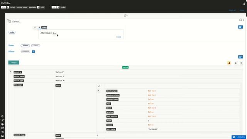Click the orbit chip in header path
Screen dimensions: 247x139
[42, 7]
